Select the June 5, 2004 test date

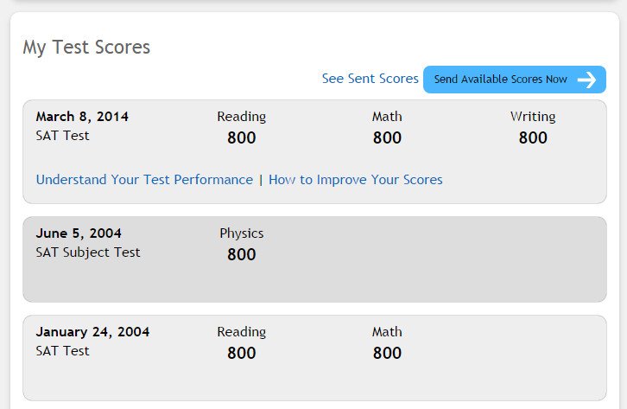point(79,233)
